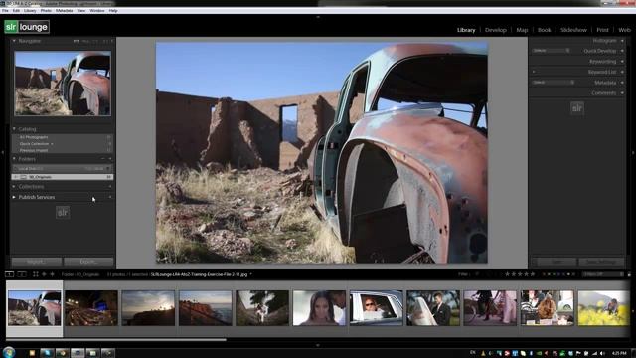The height and width of the screenshot is (358, 636).
Task: Select the man in white car thumbnail
Action: [x=377, y=308]
